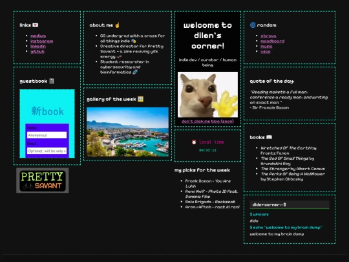The height and width of the screenshot is (262, 349).
Task: Click the open book emoji beside books
Action: click(269, 137)
